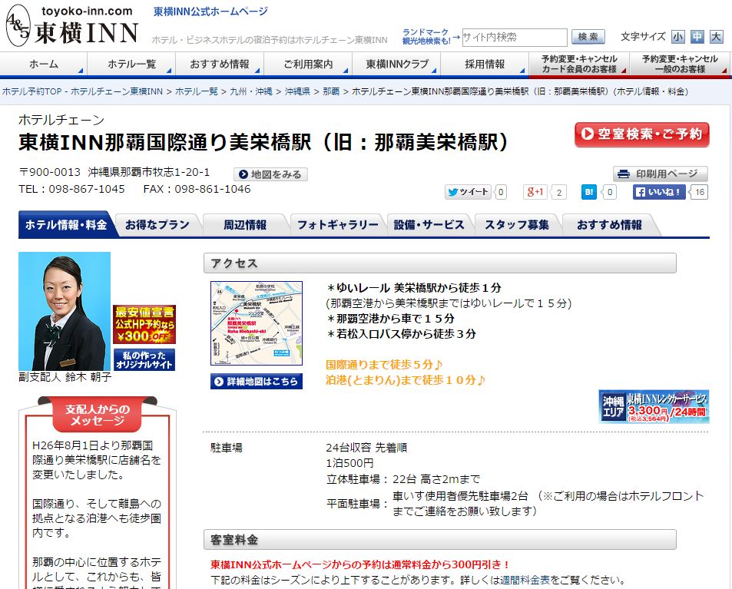Select the ホテル情報・料金 tab
Viewport: 732px width, 589px height.
(66, 225)
